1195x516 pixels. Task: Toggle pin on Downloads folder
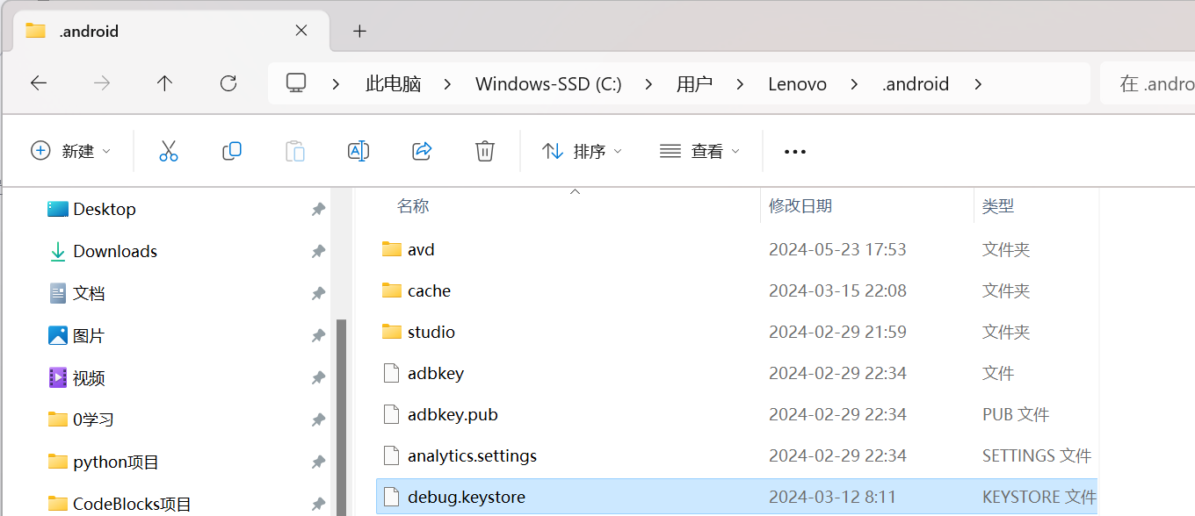(x=318, y=251)
